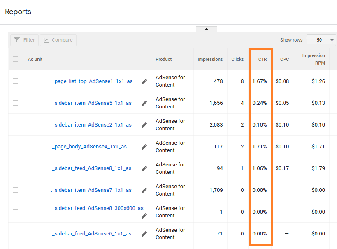Click the Show rows label
Screen dimensions: 337x249
click(291, 40)
